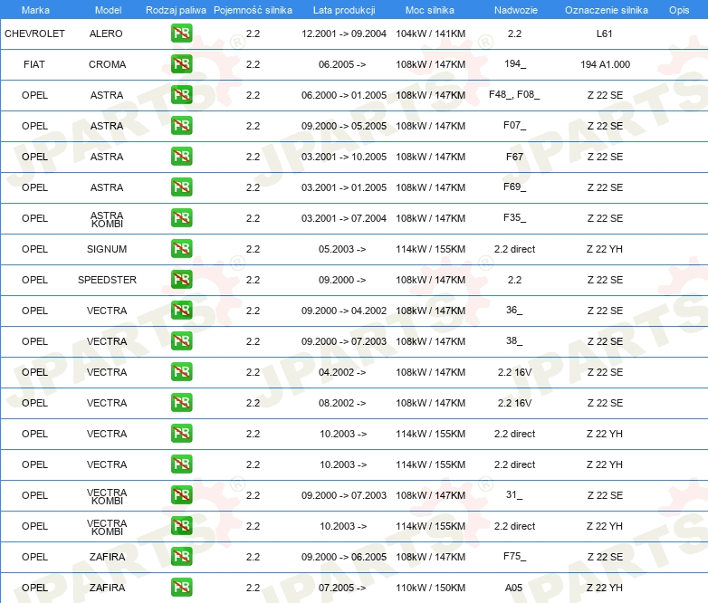708x603 pixels.
Task: Click body code F69_
Action: pyautogui.click(x=515, y=187)
